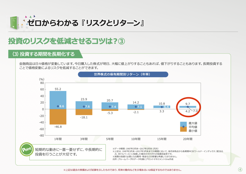Click the value label -2.1
This screenshot has height=174, width=246.
point(136,112)
